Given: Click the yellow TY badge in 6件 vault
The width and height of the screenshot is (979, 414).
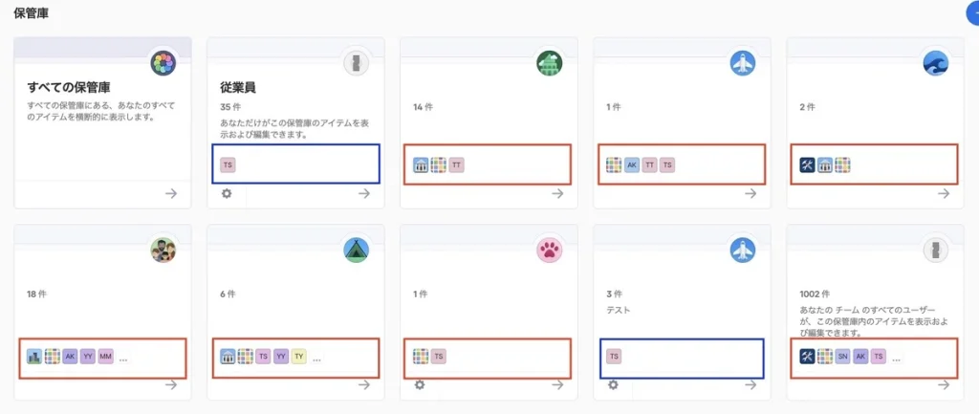Looking at the screenshot, I should tap(298, 357).
